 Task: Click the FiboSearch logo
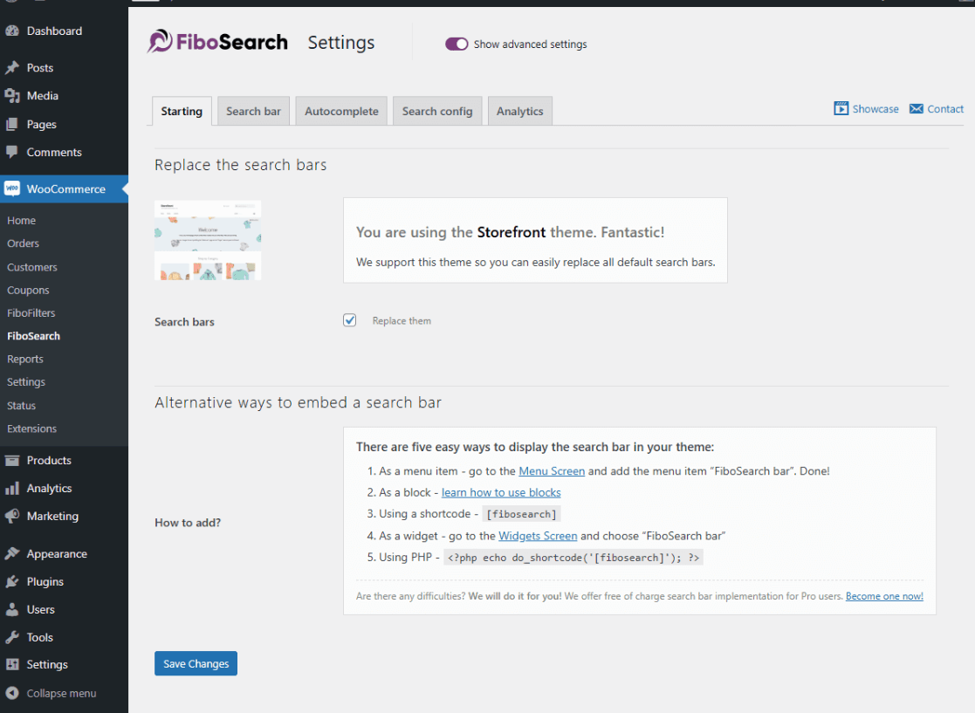[x=216, y=41]
